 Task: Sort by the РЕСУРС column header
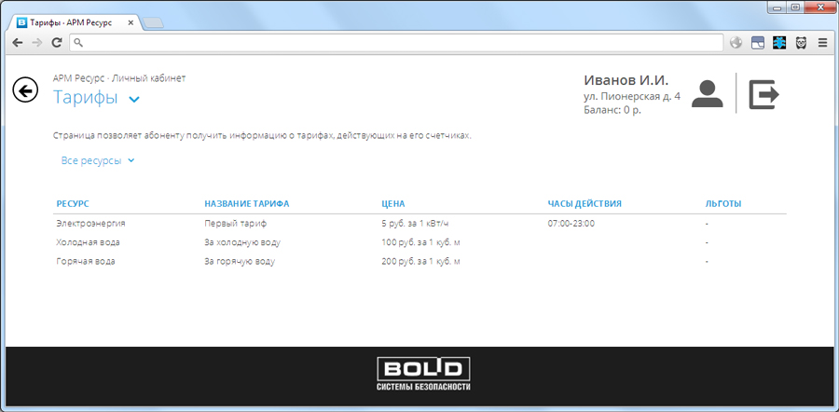pos(73,203)
